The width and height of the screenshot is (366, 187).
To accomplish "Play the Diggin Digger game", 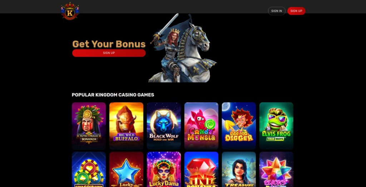I will (x=239, y=126).
